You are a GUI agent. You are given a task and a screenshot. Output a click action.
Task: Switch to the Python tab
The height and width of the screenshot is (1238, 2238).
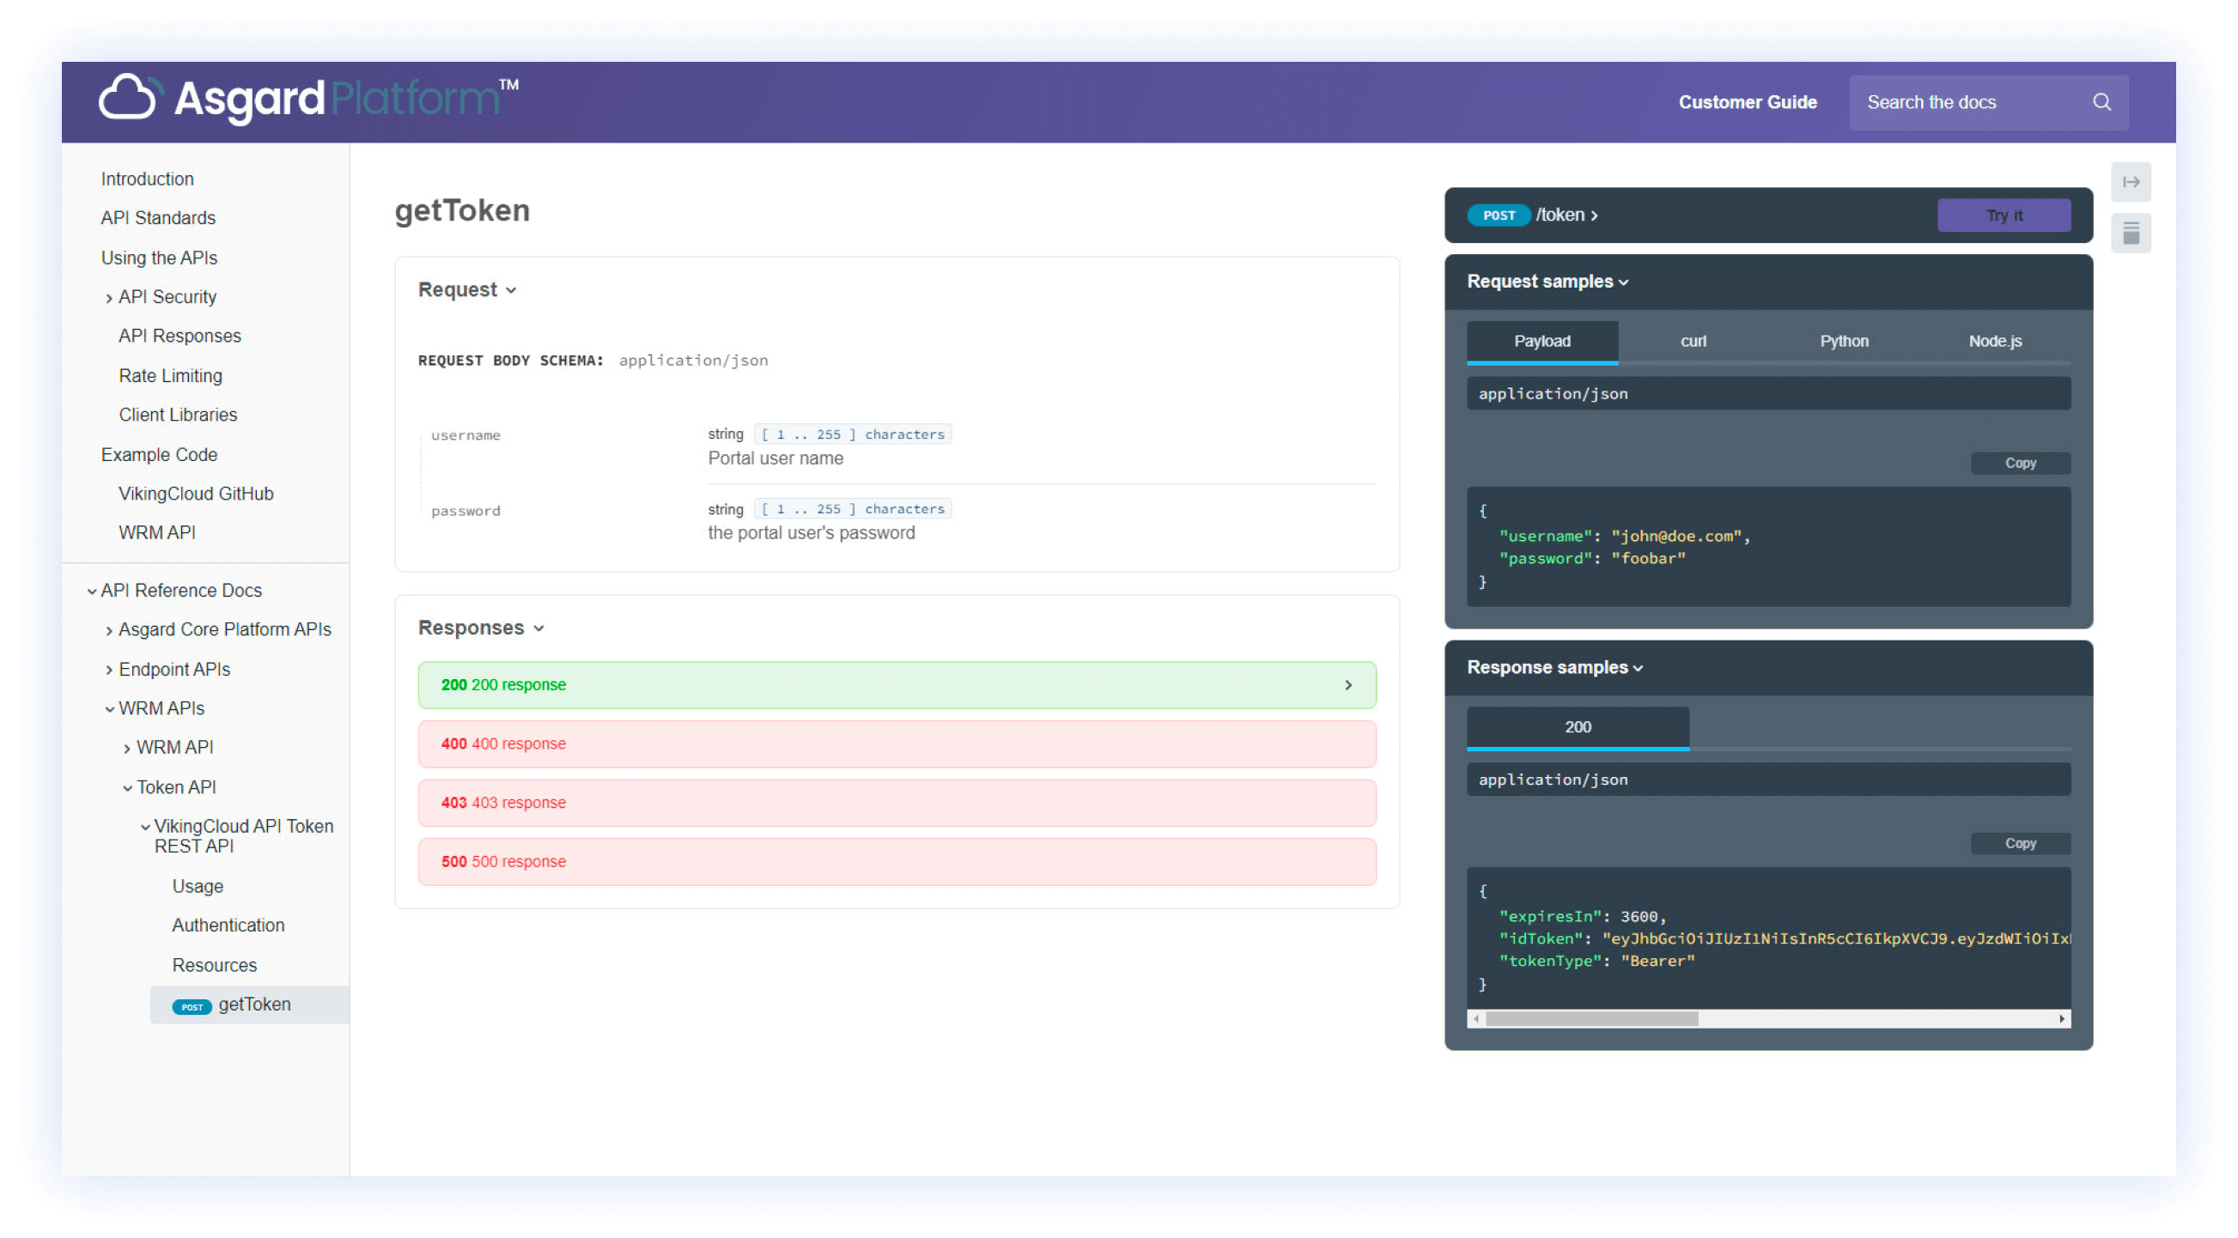pos(1844,342)
